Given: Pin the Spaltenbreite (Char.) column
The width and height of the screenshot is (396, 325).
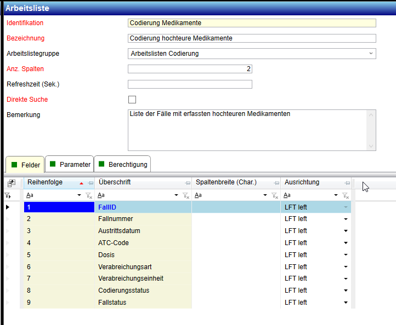Looking at the screenshot, I should pos(276,183).
